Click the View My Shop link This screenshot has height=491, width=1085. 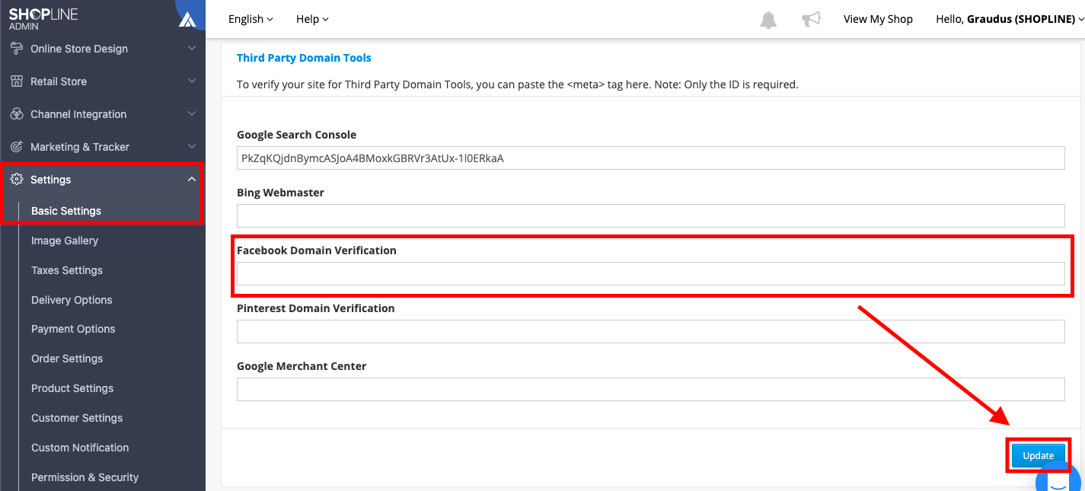(x=878, y=19)
